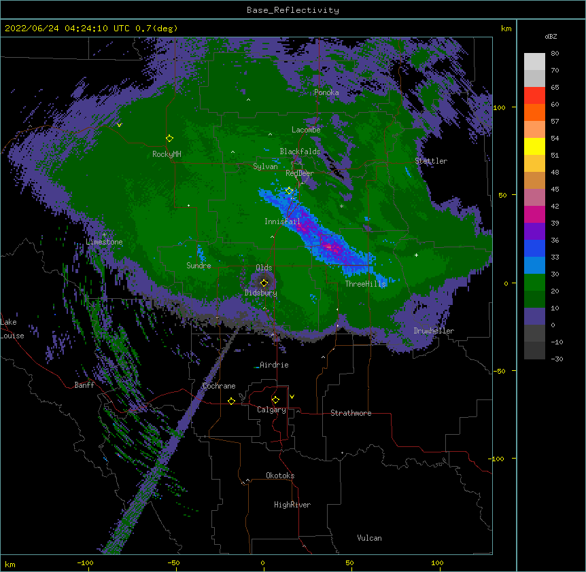Select the bright orange swatch next to 60
Image resolution: width=586 pixels, height=572 pixels.
(534, 112)
